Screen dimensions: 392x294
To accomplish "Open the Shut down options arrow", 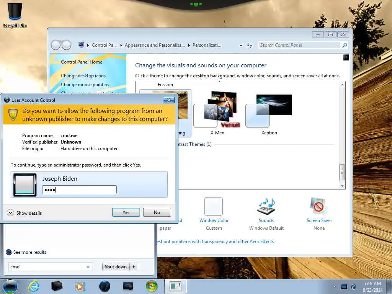I will coord(134,267).
